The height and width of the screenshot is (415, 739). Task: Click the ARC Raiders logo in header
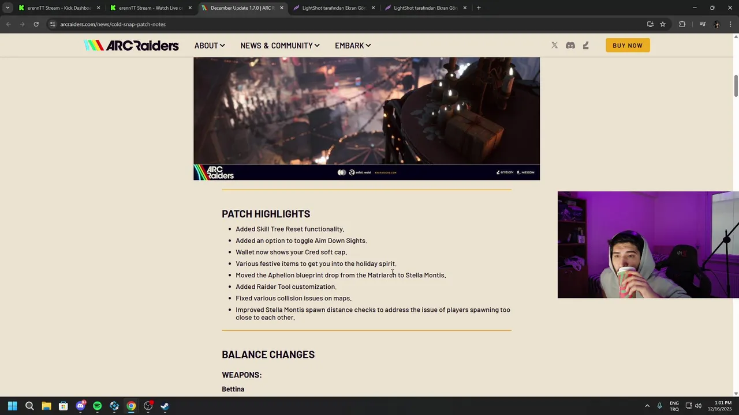click(x=131, y=46)
